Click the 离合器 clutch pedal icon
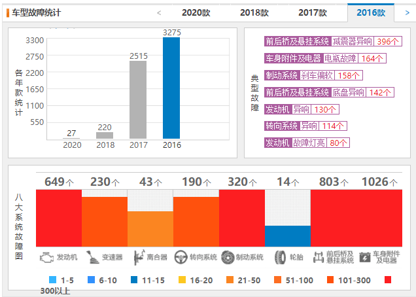Screen dimensions: 416x297 coord(139,258)
